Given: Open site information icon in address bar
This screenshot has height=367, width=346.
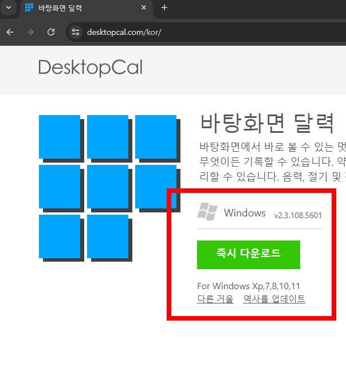Looking at the screenshot, I should [x=76, y=32].
